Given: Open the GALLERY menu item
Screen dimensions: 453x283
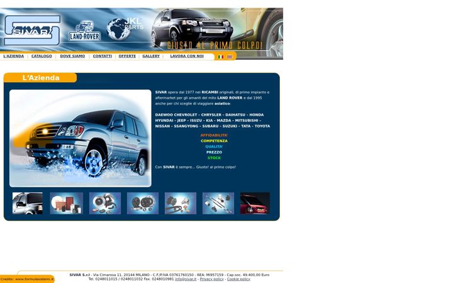Looking at the screenshot, I should 151,56.
